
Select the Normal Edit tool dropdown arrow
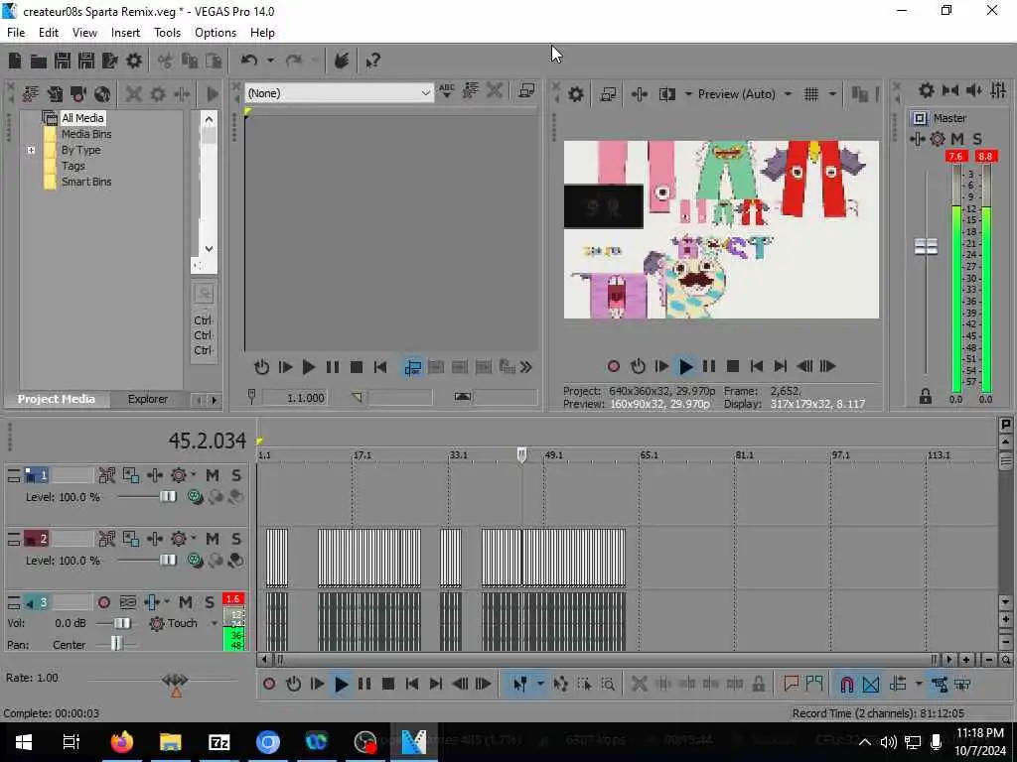coord(539,685)
